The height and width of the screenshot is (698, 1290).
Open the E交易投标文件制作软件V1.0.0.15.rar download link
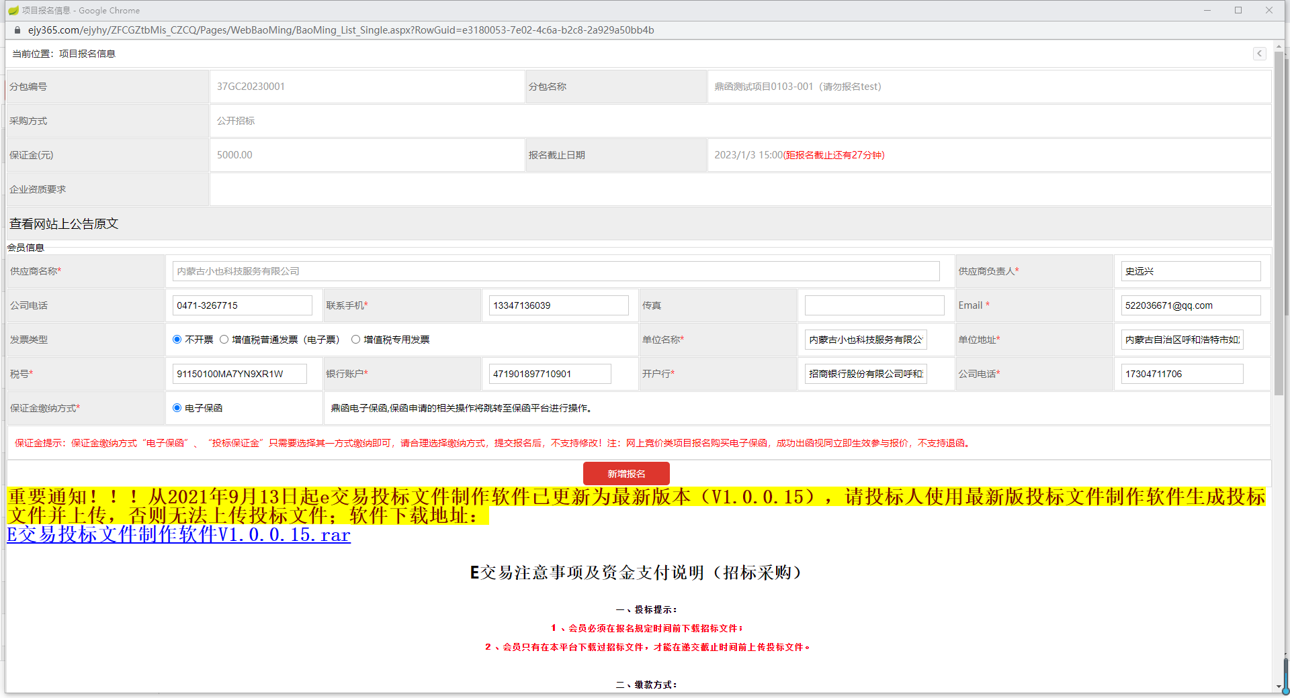coord(179,535)
